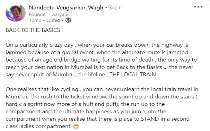
Task: Click THE LOCAL TRAIN text
Action: point(133,75)
